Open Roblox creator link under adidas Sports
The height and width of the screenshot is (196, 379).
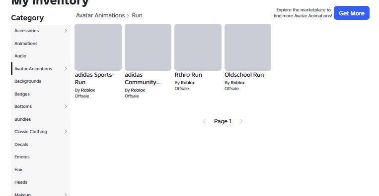[x=88, y=90]
